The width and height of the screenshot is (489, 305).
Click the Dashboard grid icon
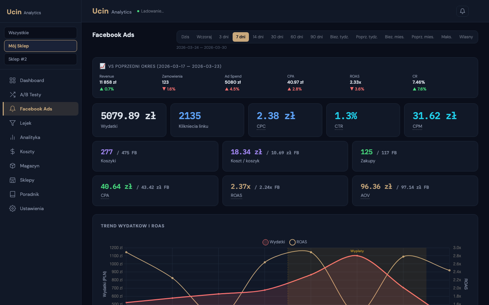click(13, 80)
